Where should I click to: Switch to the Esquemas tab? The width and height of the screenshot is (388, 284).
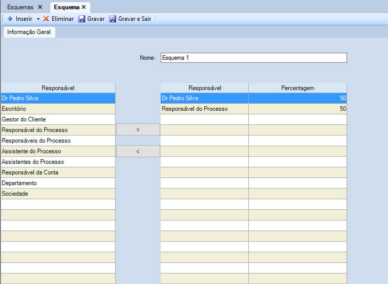pos(20,7)
